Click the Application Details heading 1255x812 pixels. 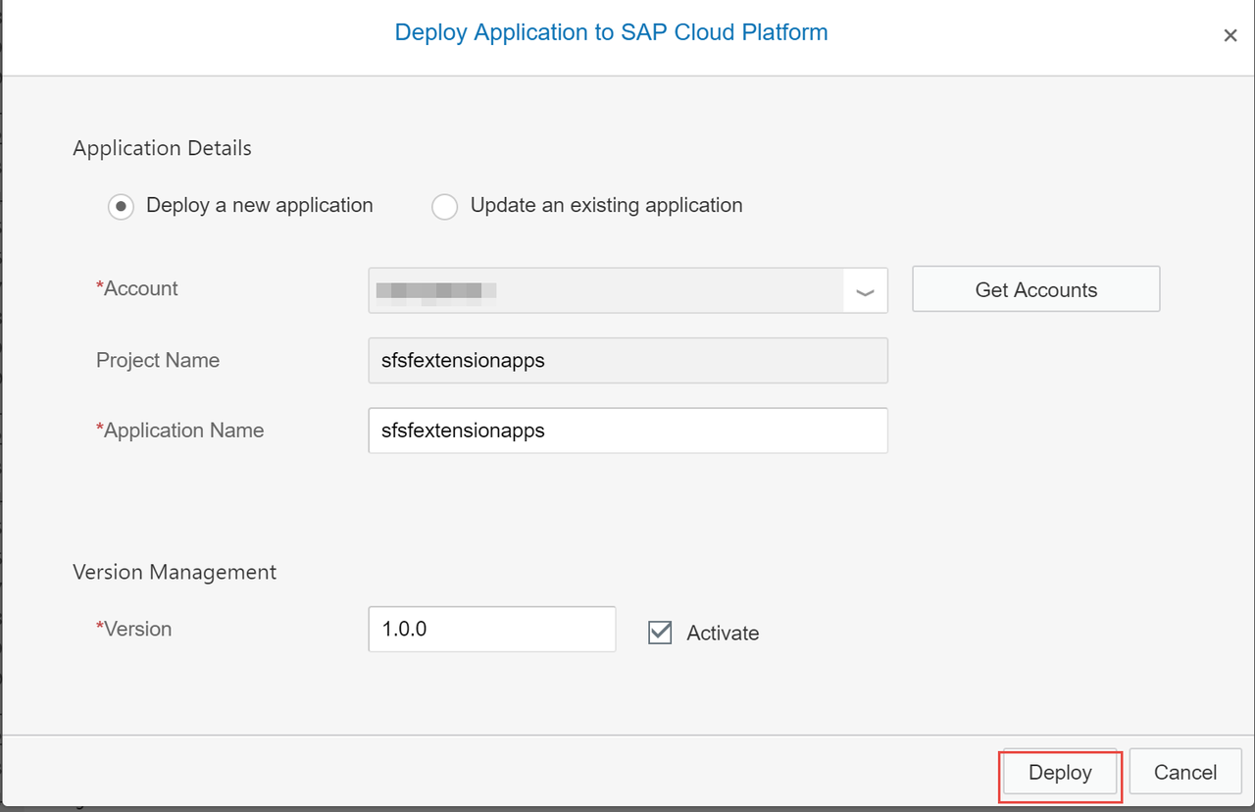[162, 148]
